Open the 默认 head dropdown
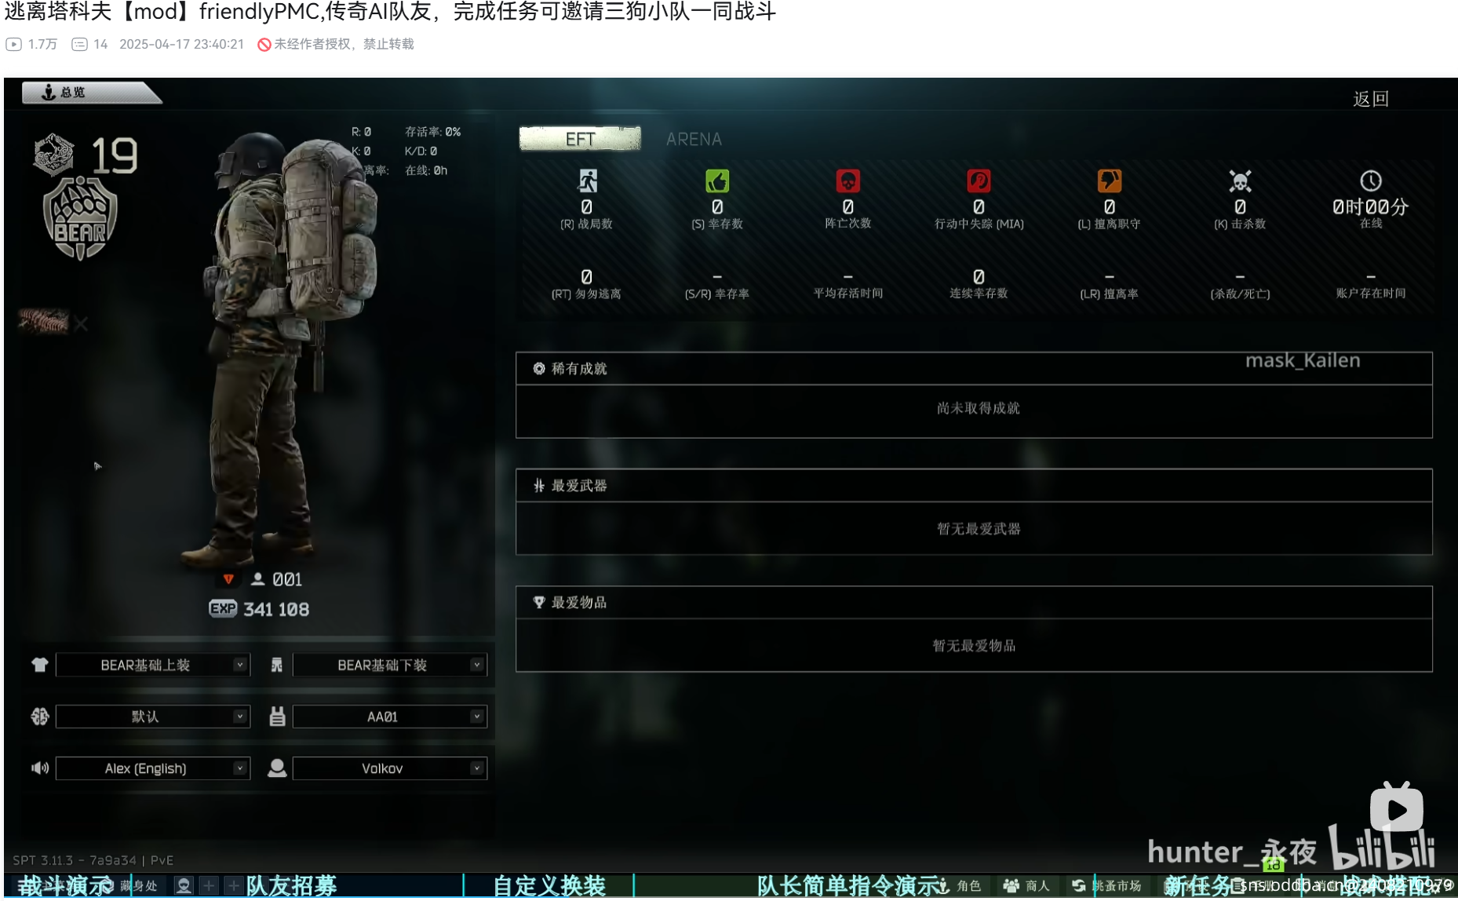This screenshot has height=901, width=1458. coord(153,717)
